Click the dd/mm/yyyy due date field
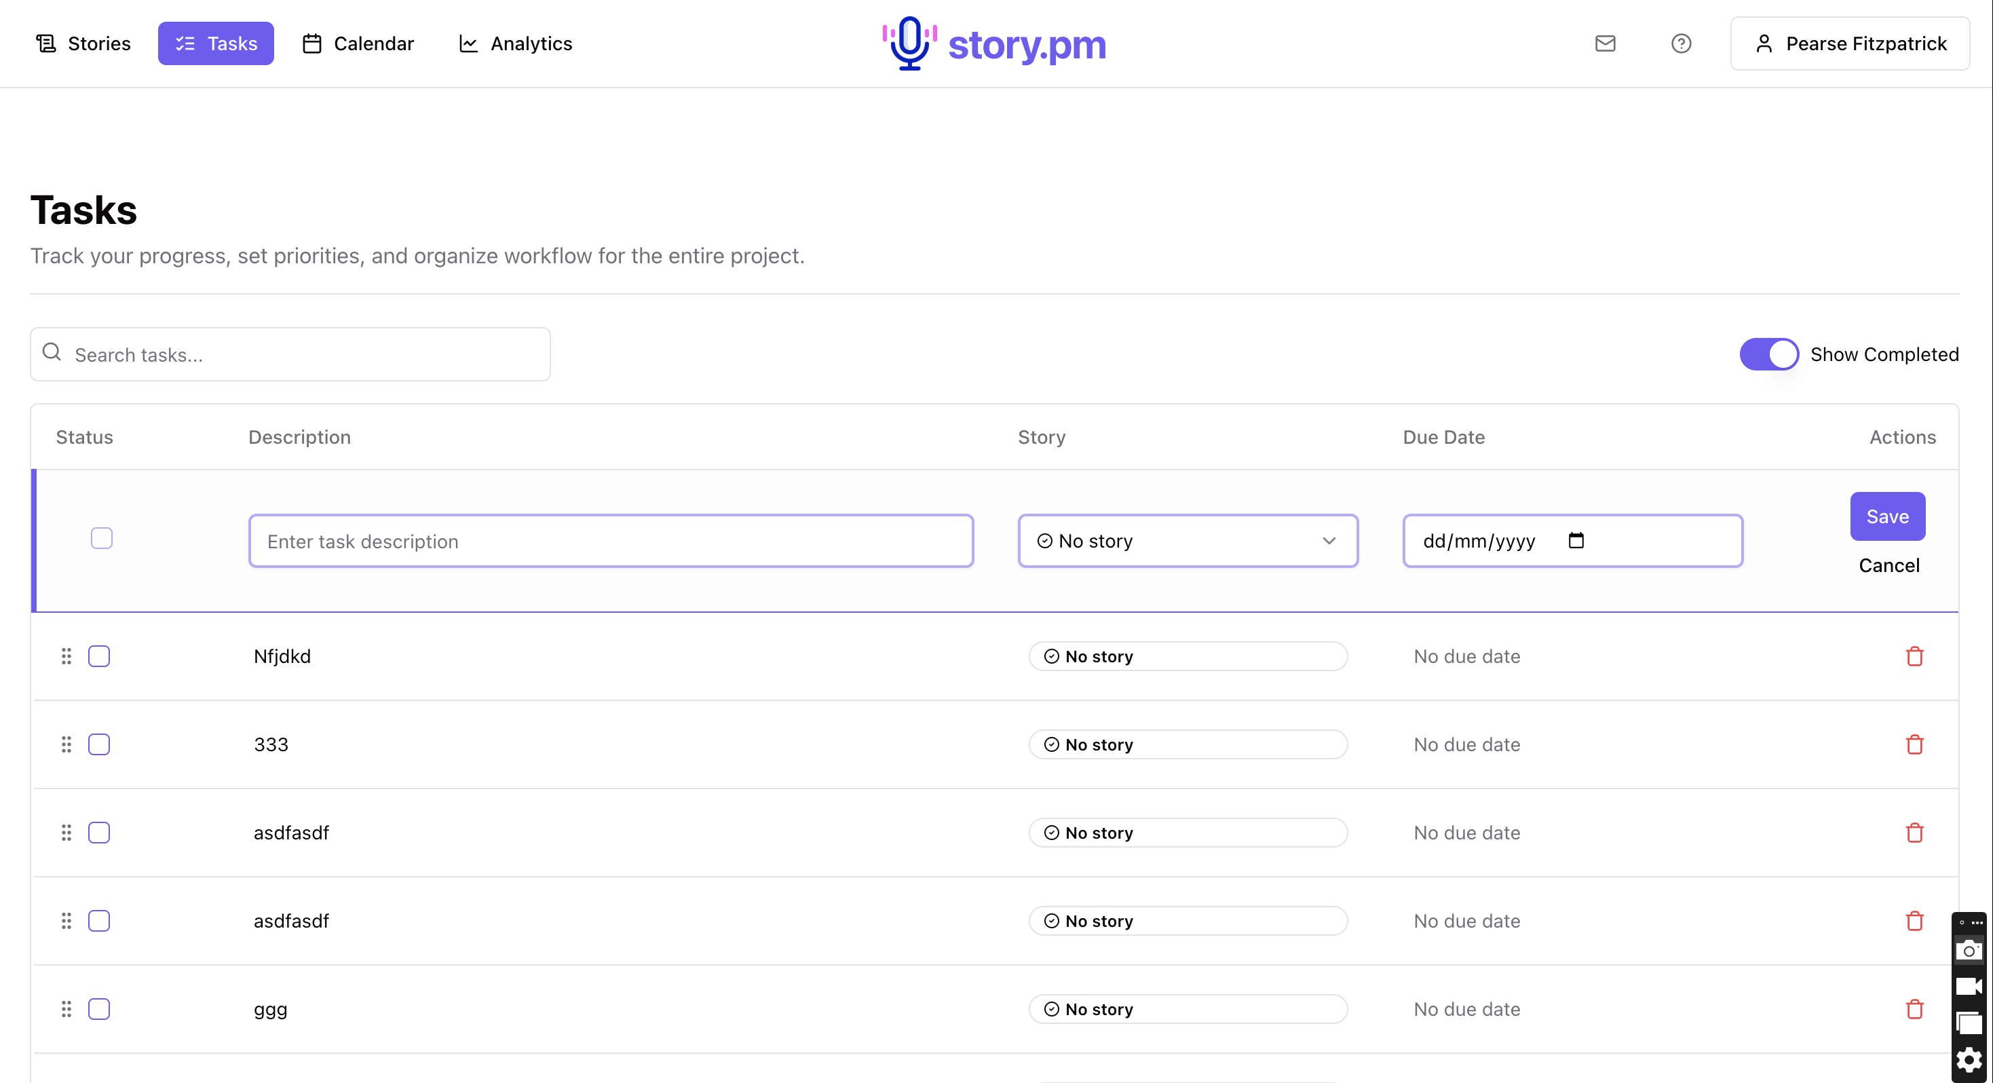This screenshot has width=1993, height=1083. pyautogui.click(x=1573, y=541)
